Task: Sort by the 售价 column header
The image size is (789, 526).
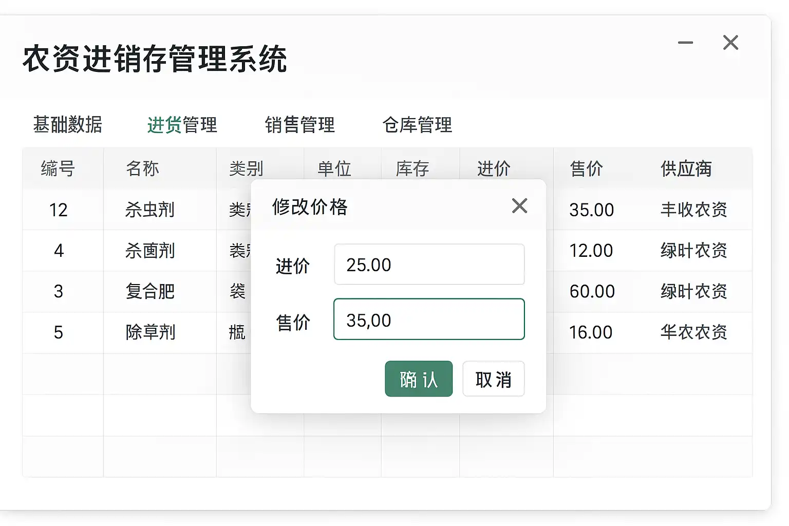Action: [x=586, y=168]
